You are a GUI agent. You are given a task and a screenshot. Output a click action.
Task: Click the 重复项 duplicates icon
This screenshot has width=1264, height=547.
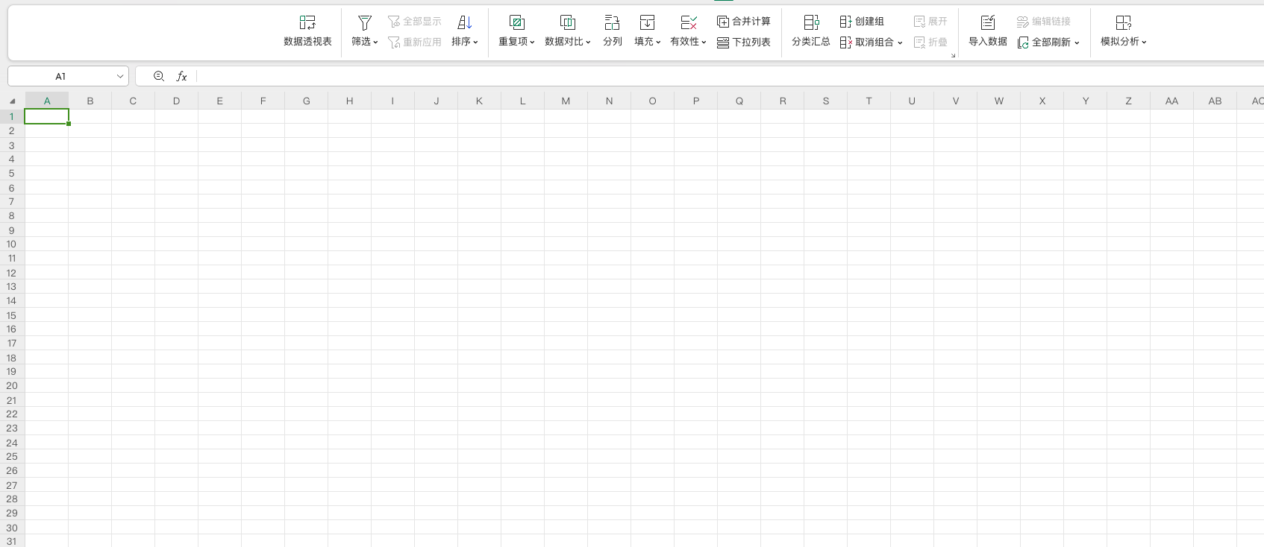click(516, 22)
